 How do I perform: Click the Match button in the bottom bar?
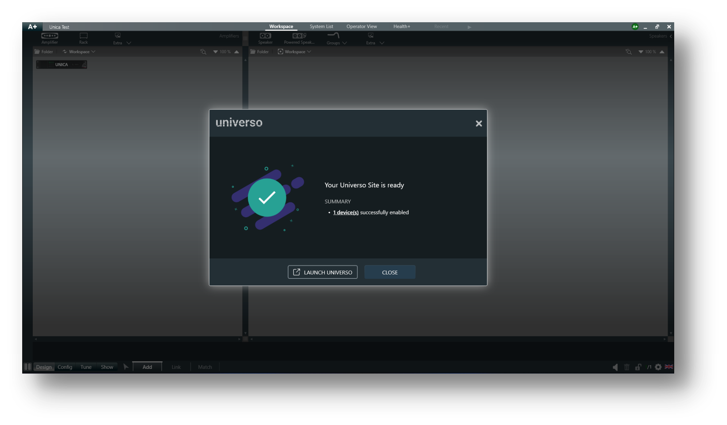click(x=205, y=367)
